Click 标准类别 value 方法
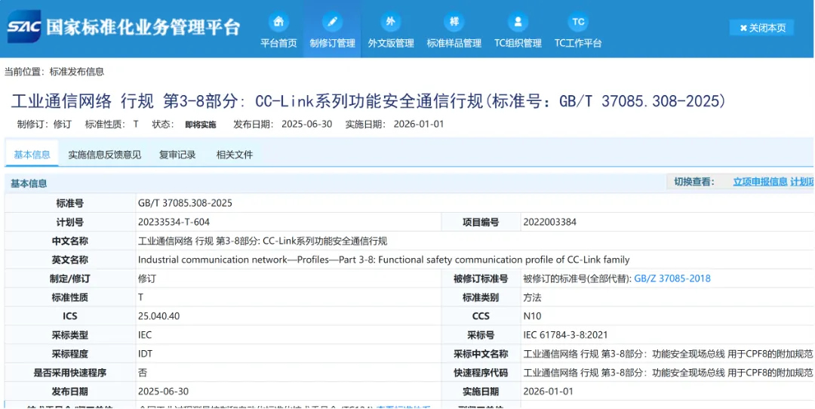This screenshot has width=815, height=409. [532, 298]
